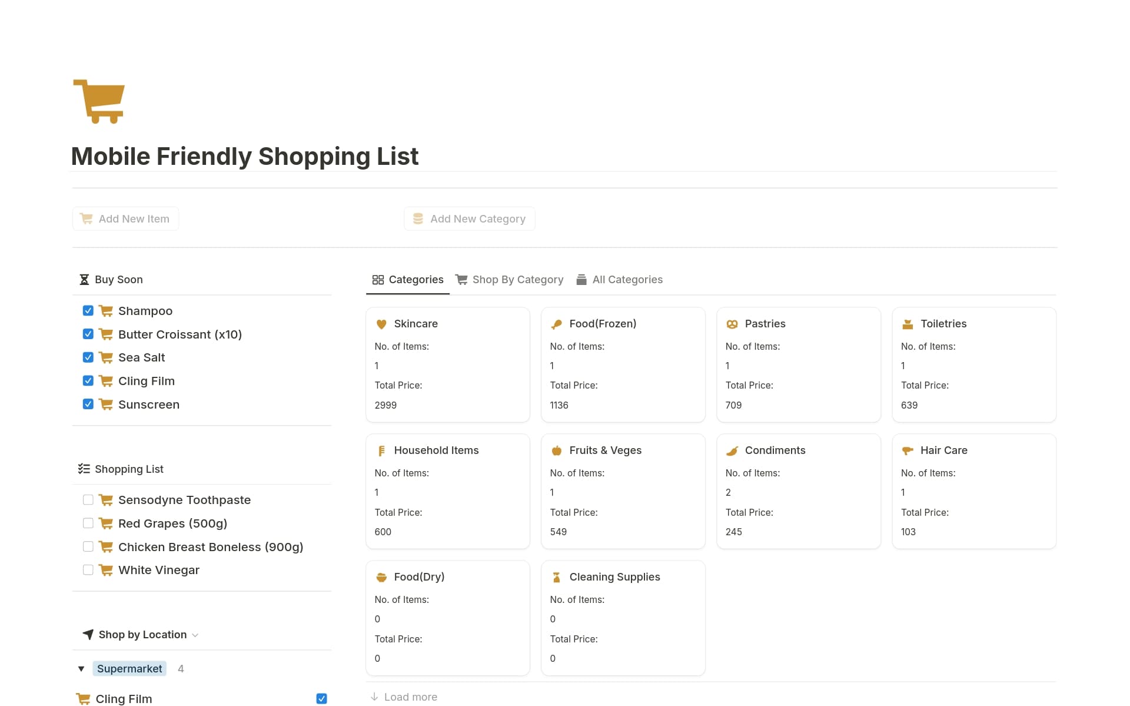Switch to the Shop By Category tab
The width and height of the screenshot is (1130, 706).
(x=517, y=279)
